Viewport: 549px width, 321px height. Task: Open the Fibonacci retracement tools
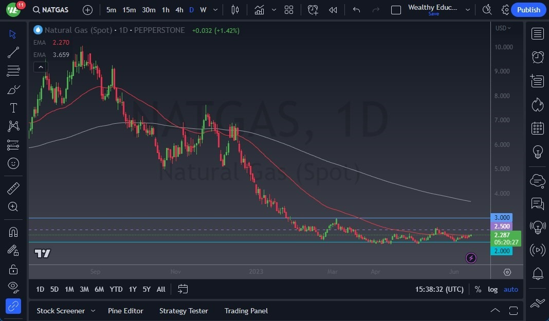point(13,71)
